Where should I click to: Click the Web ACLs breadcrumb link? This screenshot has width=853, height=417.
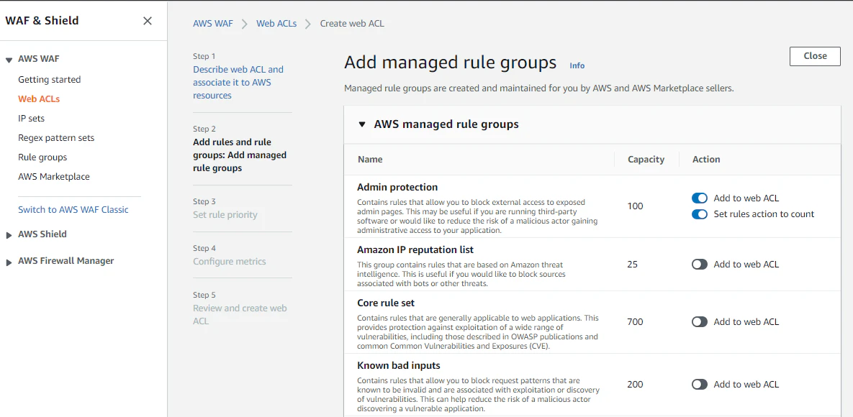pos(276,24)
